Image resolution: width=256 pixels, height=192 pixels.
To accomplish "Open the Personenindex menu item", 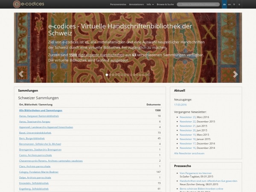I will coord(118,4).
